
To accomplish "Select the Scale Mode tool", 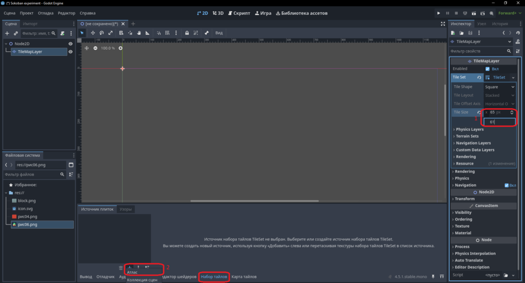I will (x=111, y=33).
